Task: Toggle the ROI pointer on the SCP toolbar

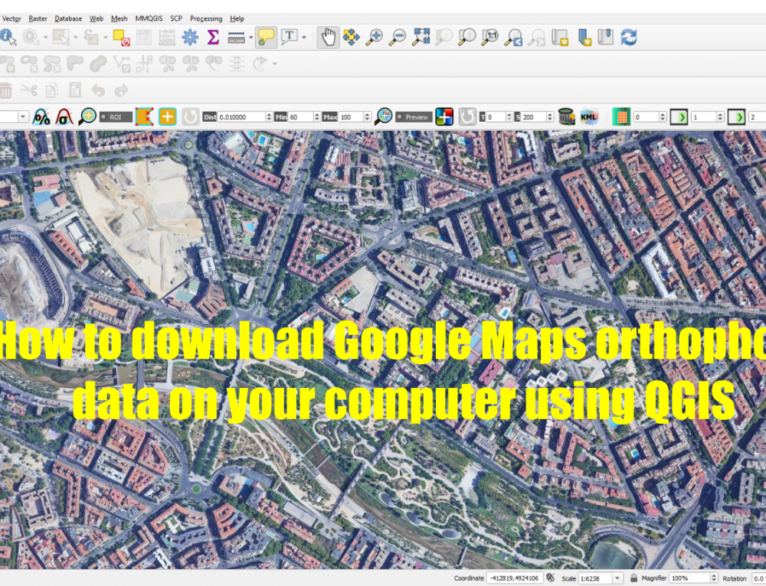Action: tap(115, 116)
